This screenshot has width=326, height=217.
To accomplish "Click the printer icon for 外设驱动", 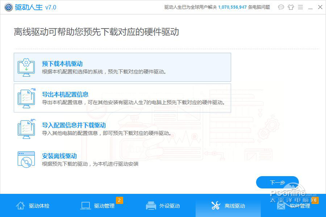I will coord(151,205).
